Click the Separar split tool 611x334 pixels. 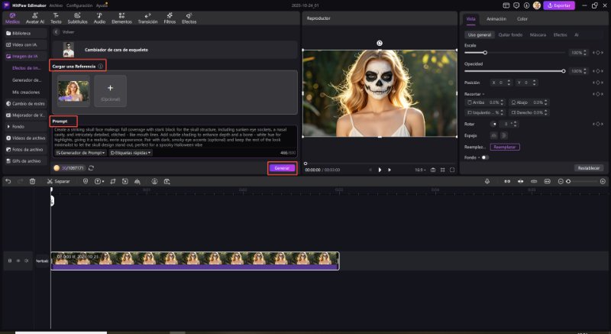pos(60,181)
